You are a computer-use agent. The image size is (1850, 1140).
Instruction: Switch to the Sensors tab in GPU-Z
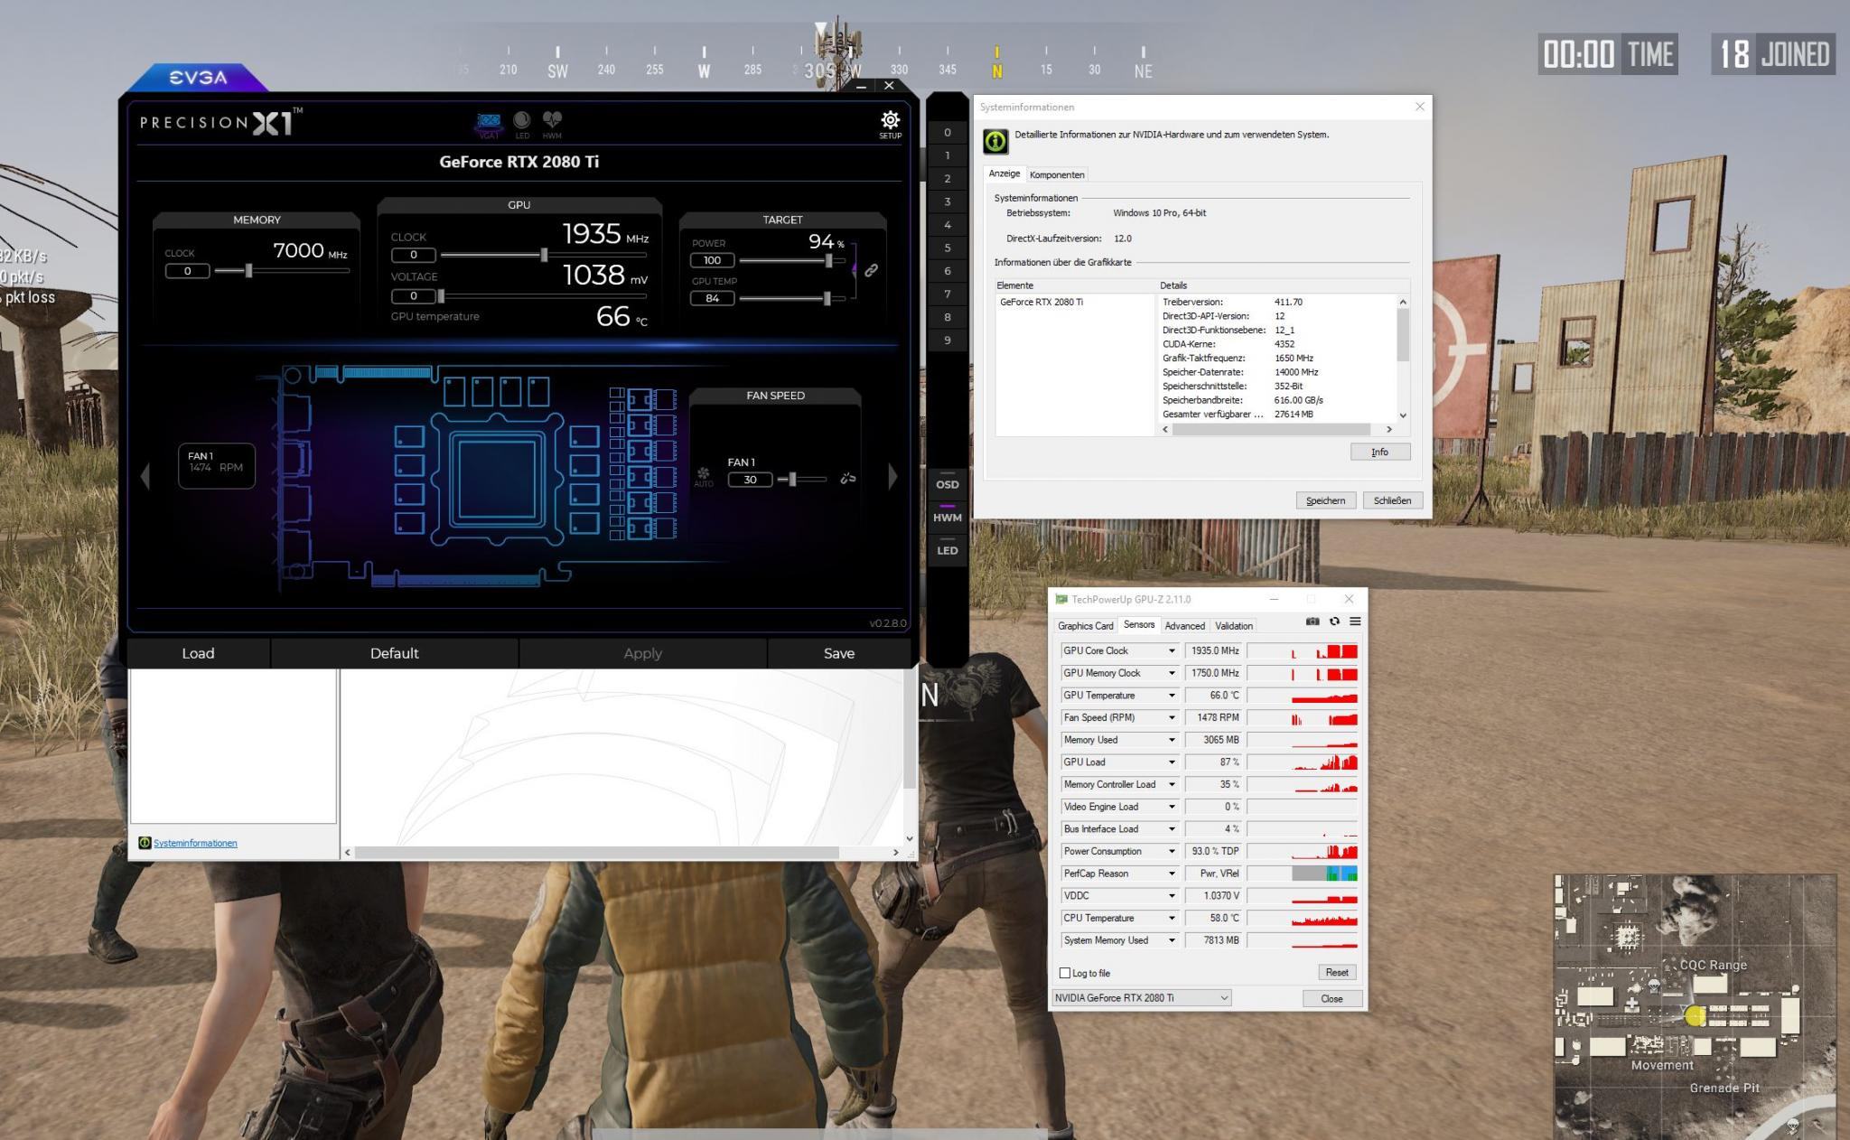(1139, 625)
